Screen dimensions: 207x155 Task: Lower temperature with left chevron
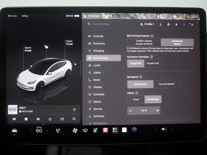click(31, 131)
